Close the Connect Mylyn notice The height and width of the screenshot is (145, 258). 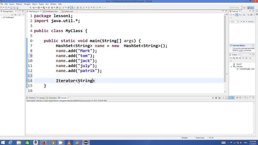pyautogui.click(x=253, y=46)
